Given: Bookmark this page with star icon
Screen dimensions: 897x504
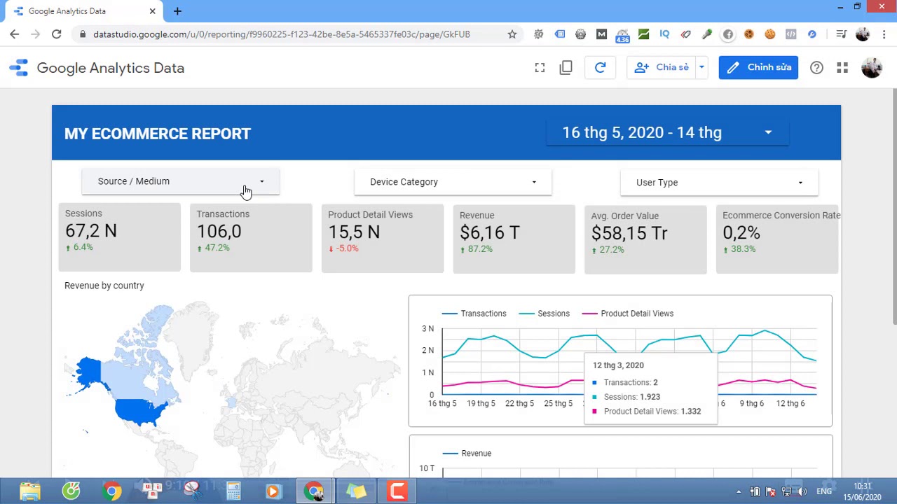Looking at the screenshot, I should tap(512, 34).
